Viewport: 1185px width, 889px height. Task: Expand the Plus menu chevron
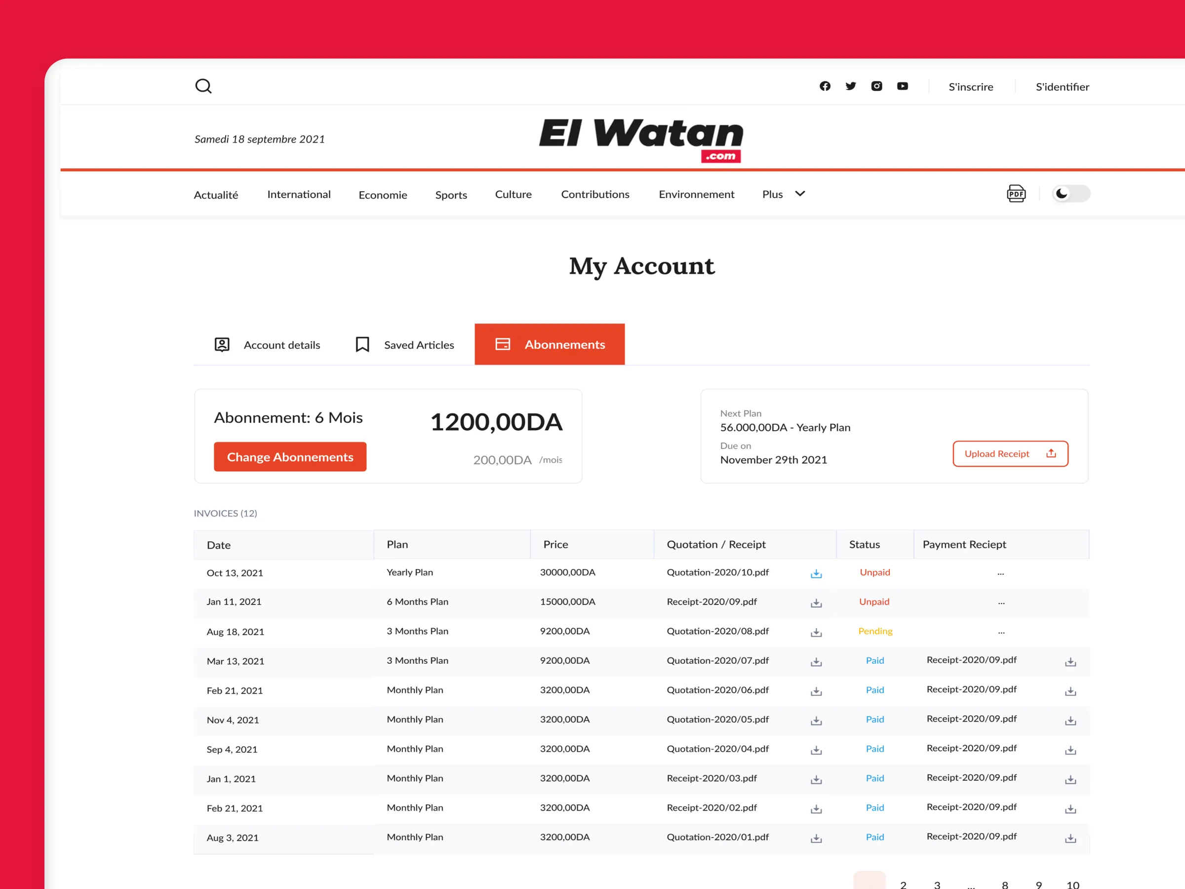click(x=800, y=194)
